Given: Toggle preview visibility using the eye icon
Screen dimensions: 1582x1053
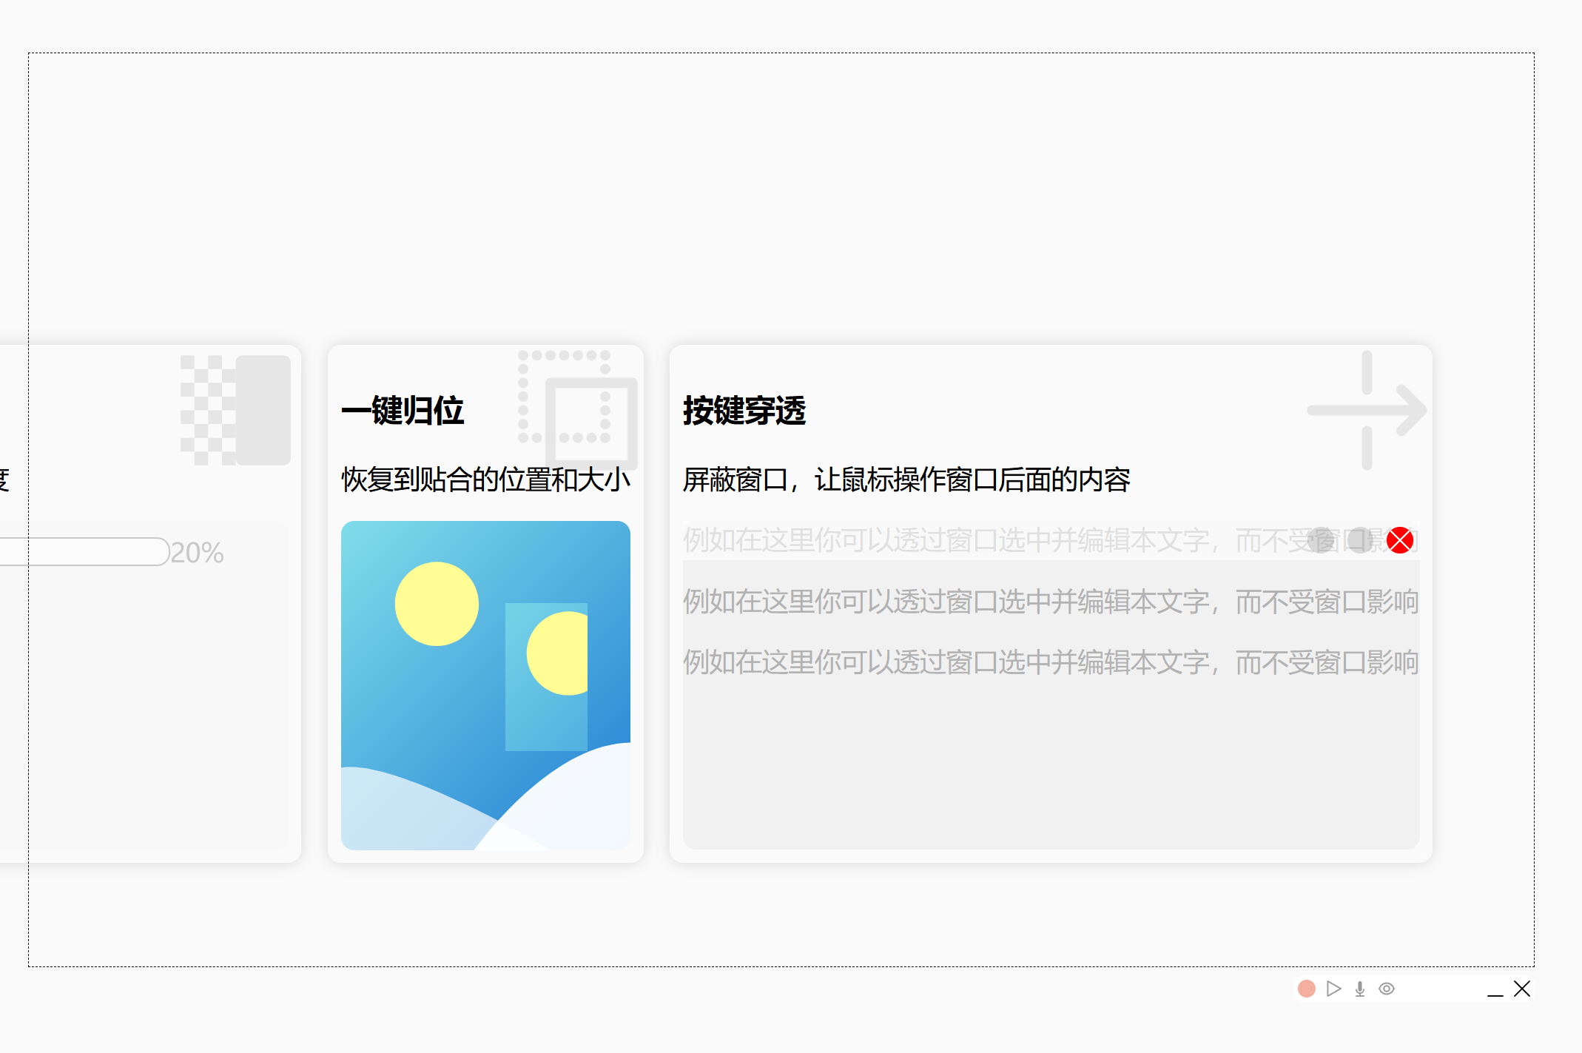Looking at the screenshot, I should [x=1387, y=989].
